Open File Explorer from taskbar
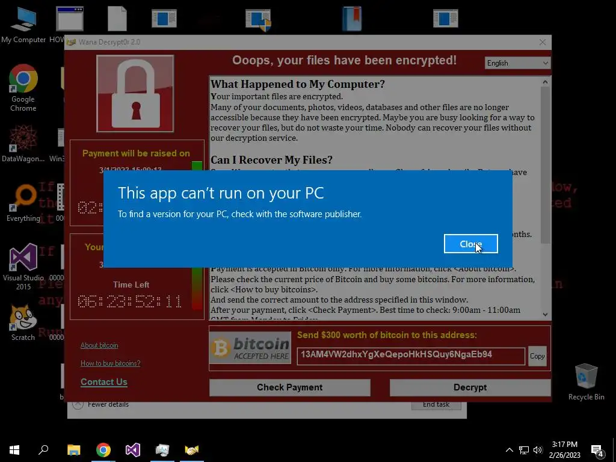This screenshot has width=616, height=462. (x=73, y=450)
